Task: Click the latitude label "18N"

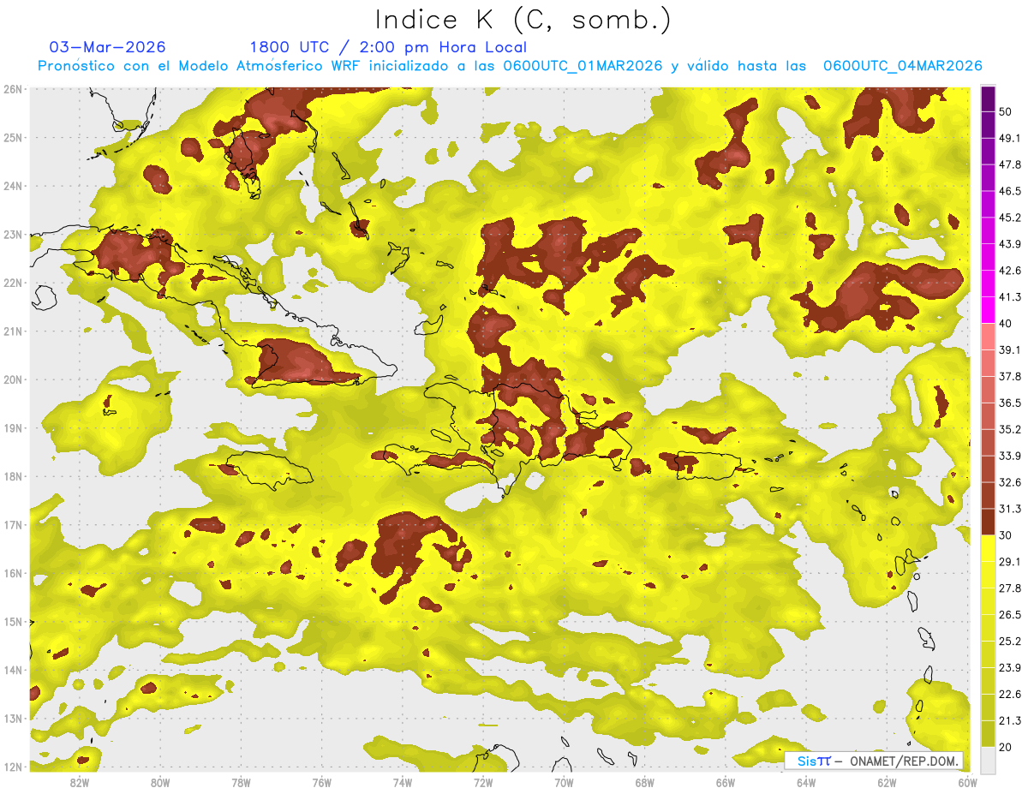Action: pos(12,477)
